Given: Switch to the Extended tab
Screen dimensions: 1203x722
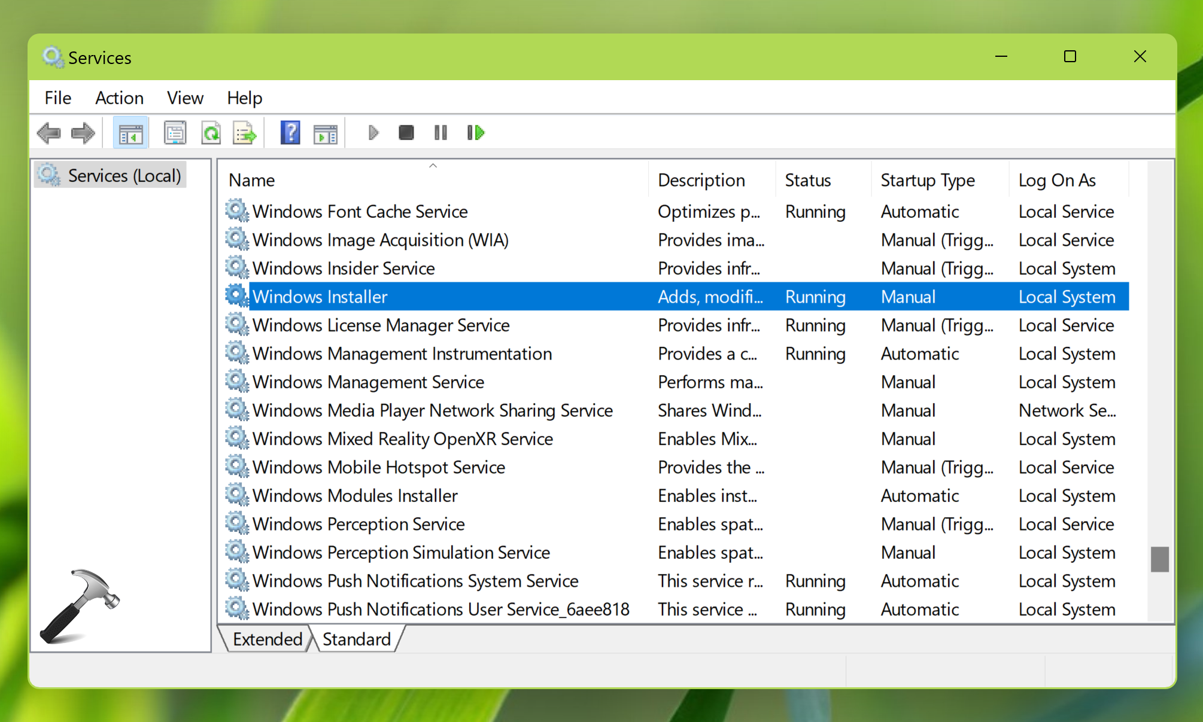Looking at the screenshot, I should tap(268, 639).
